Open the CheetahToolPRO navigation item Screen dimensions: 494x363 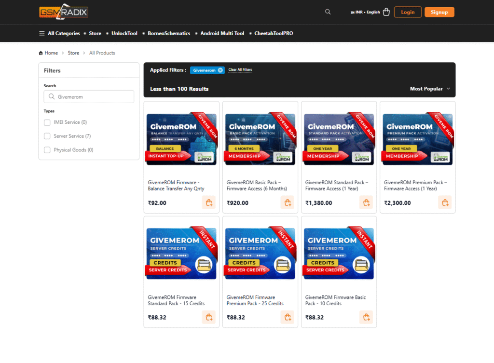pos(274,33)
